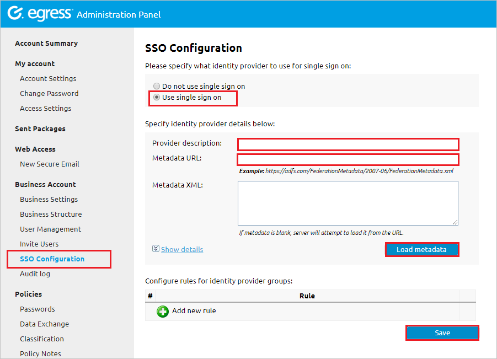
Task: Open Business Account section
Action: tap(45, 184)
